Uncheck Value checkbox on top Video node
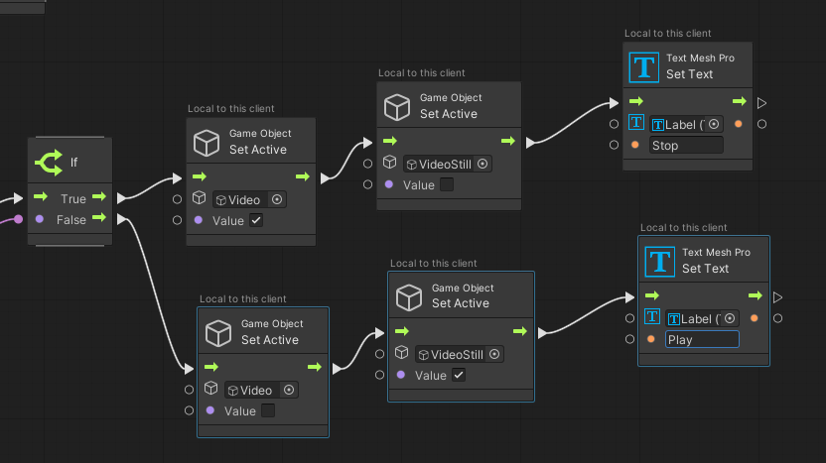This screenshot has height=463, width=826. tap(256, 220)
